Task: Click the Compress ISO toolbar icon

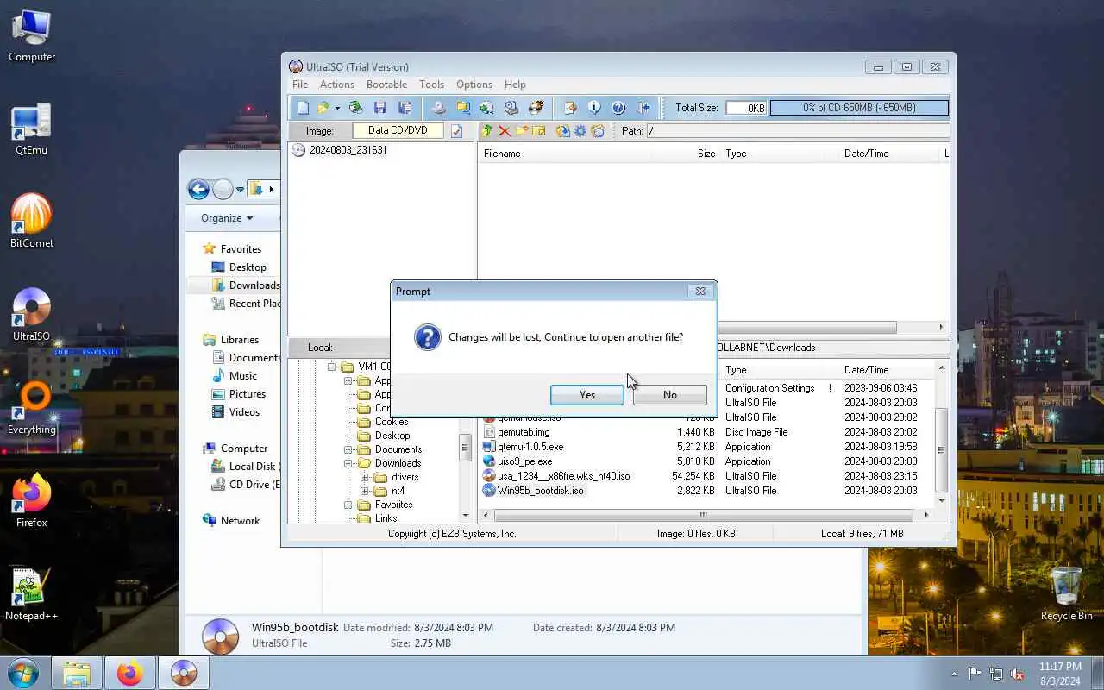Action: click(463, 108)
